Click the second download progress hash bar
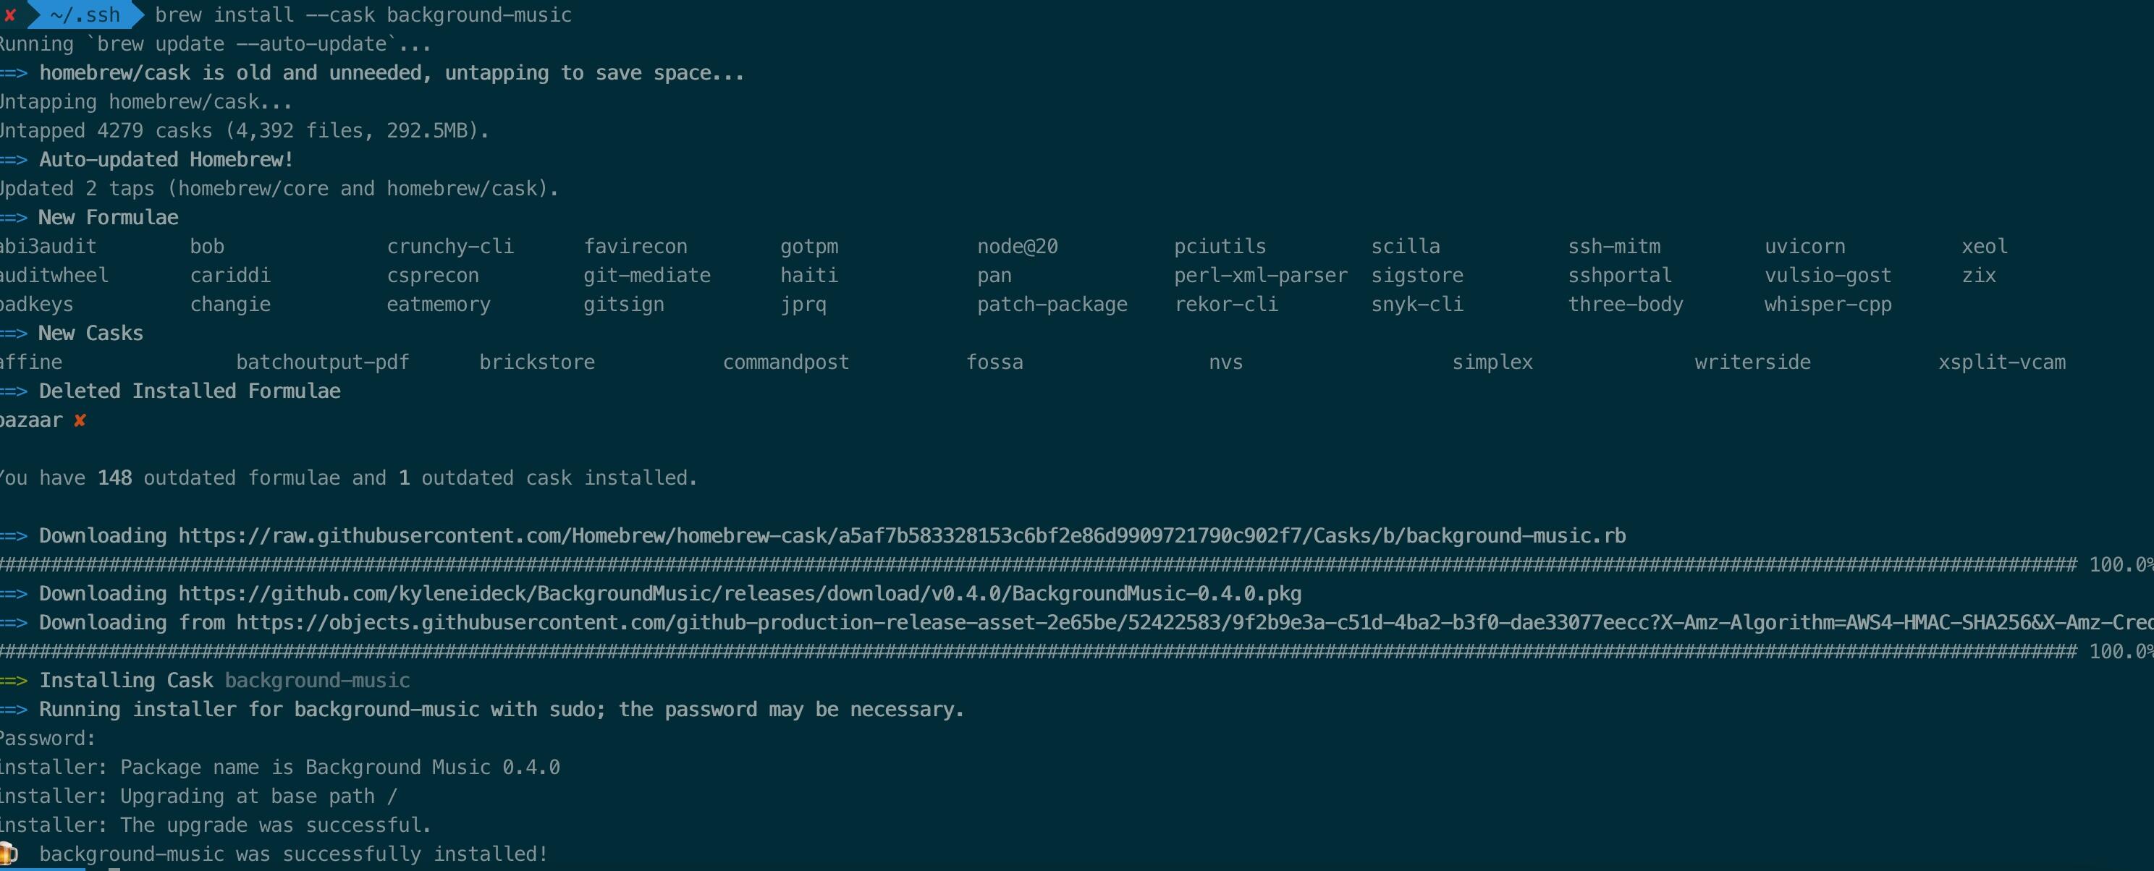The width and height of the screenshot is (2154, 871). [1038, 652]
